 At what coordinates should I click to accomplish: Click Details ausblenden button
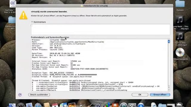pyautogui.click(x=39, y=95)
